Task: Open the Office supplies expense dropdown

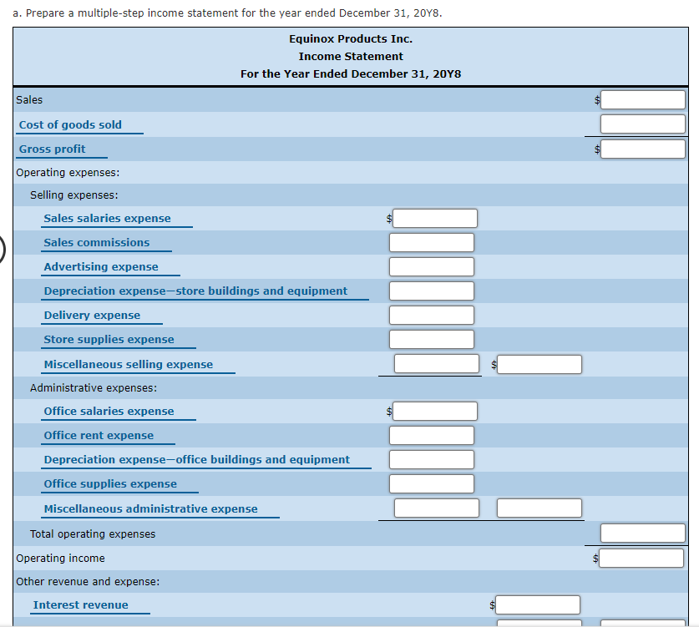Action: point(119,484)
